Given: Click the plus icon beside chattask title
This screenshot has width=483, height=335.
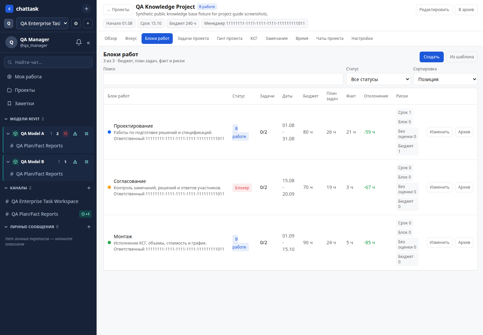Looking at the screenshot, I should tap(87, 9).
